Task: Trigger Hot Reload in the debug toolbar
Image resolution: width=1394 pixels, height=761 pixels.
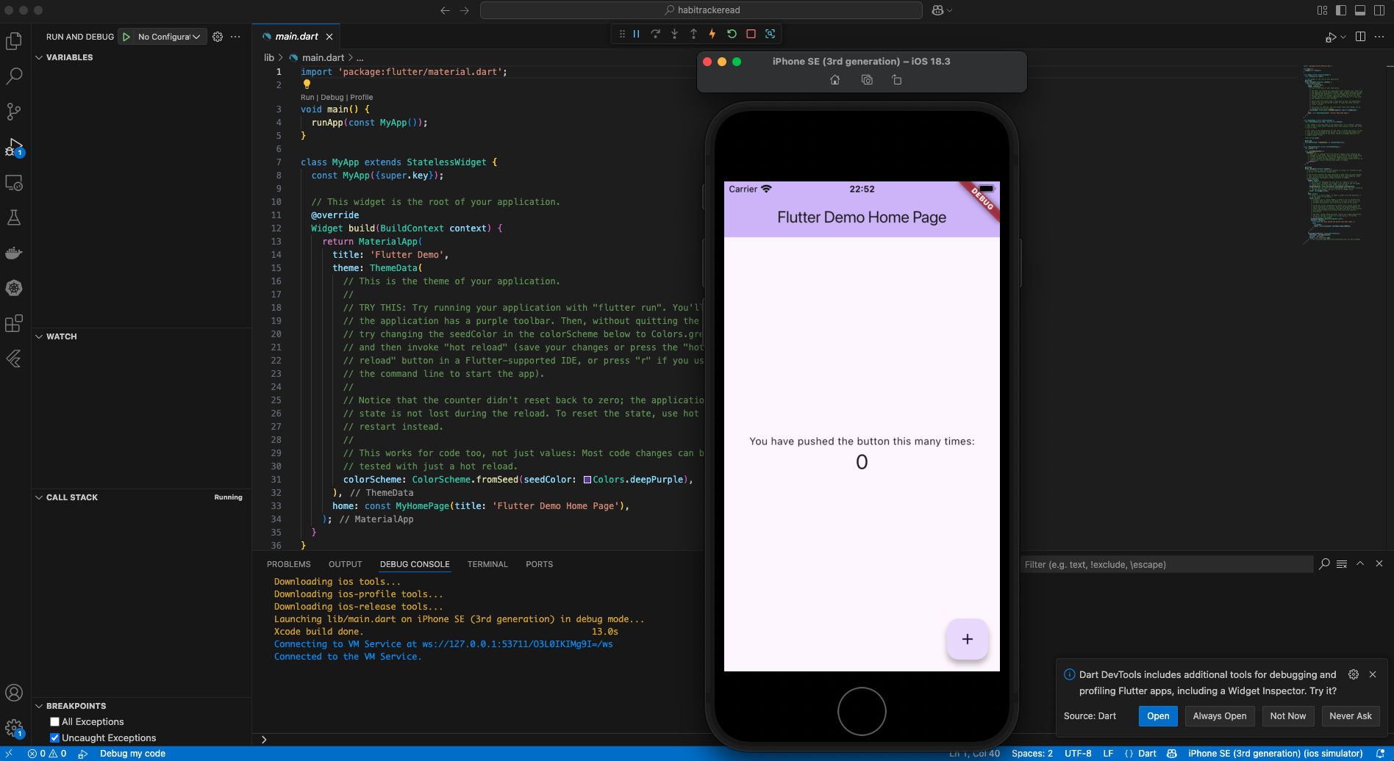Action: pos(711,34)
